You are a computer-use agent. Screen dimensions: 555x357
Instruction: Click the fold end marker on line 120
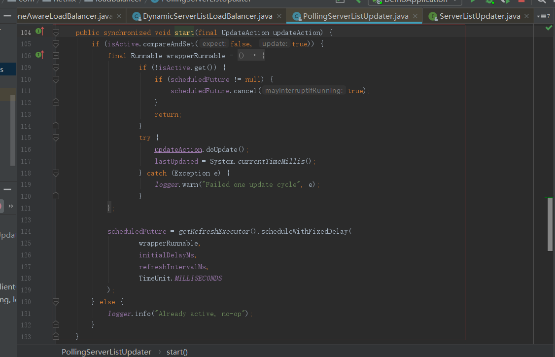tap(56, 196)
